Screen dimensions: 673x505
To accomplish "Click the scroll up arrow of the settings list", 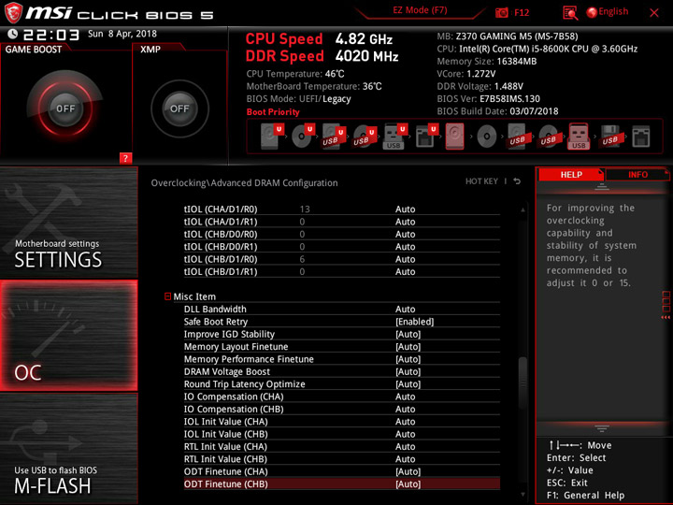I will tap(523, 209).
